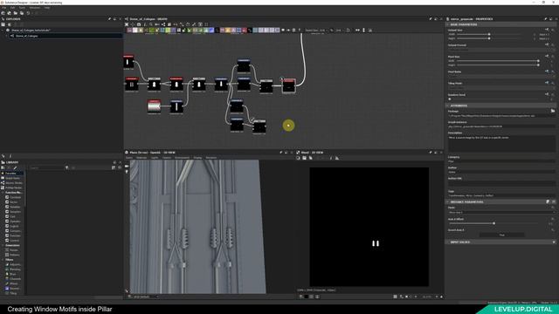Click the copy icon in 2D view toolbar

coord(311,158)
